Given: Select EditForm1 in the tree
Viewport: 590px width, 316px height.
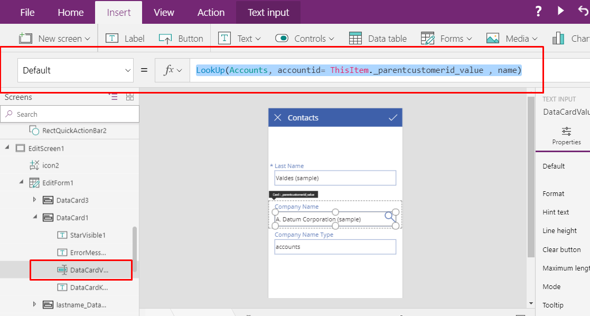Looking at the screenshot, I should [58, 183].
